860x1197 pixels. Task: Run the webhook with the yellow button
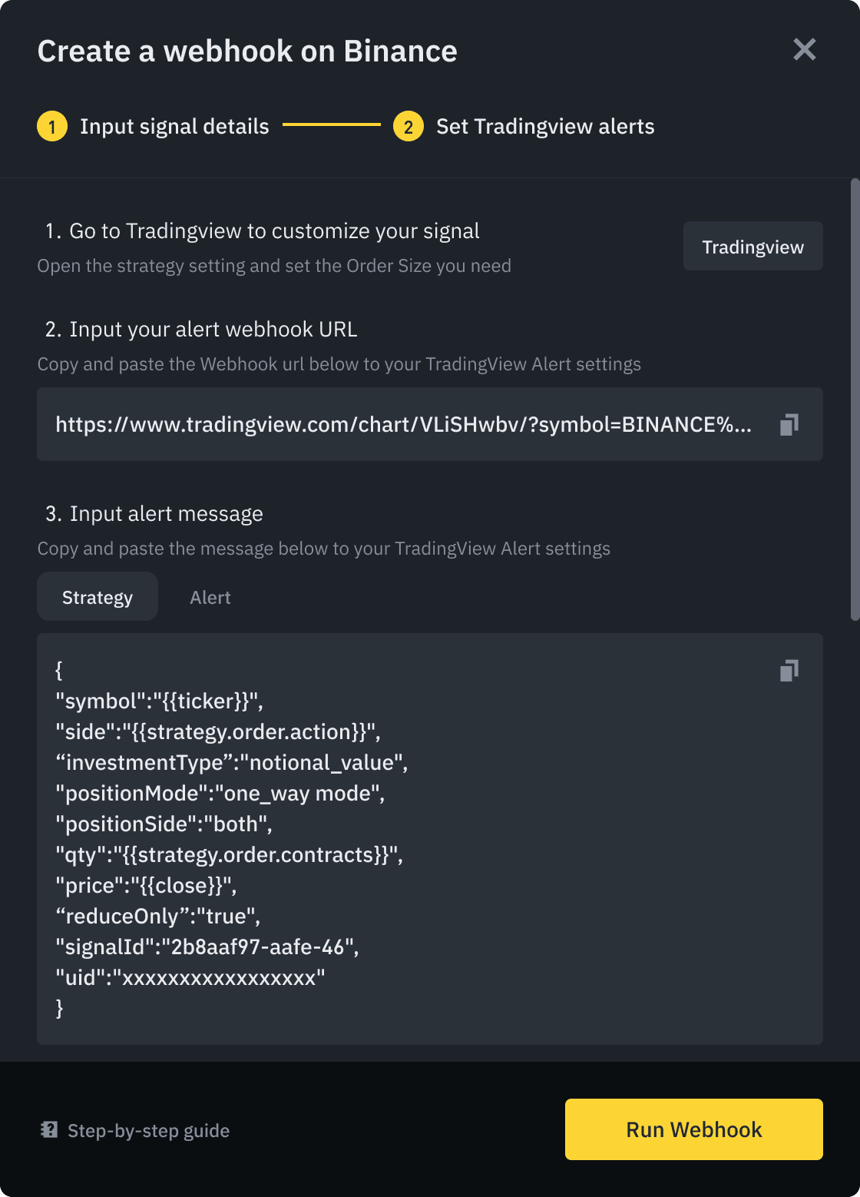pyautogui.click(x=694, y=1129)
